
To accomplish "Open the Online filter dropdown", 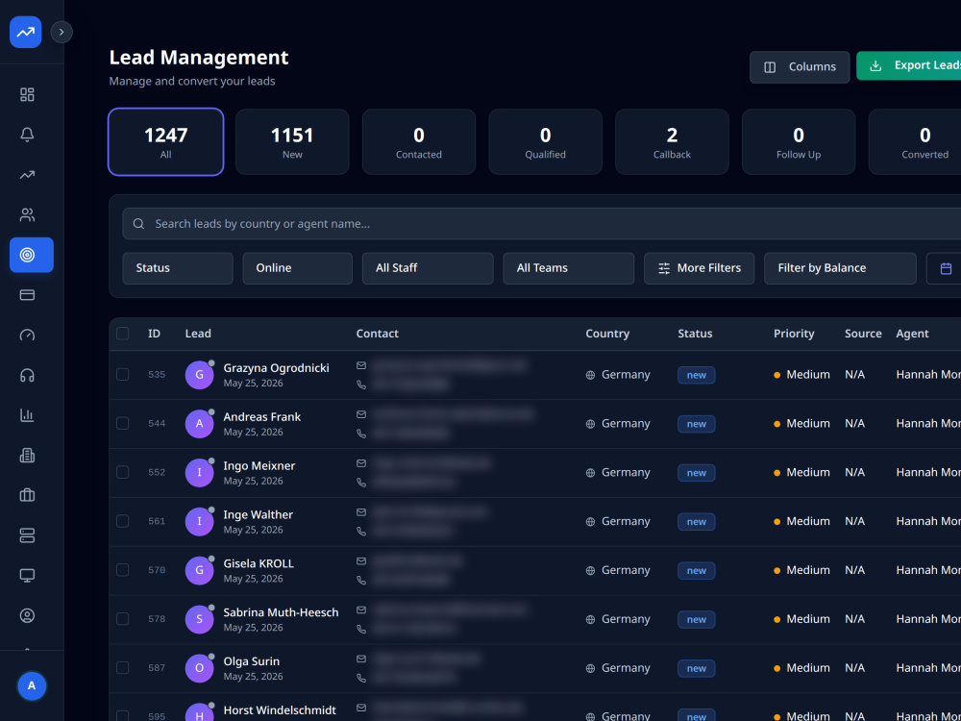I will [297, 268].
